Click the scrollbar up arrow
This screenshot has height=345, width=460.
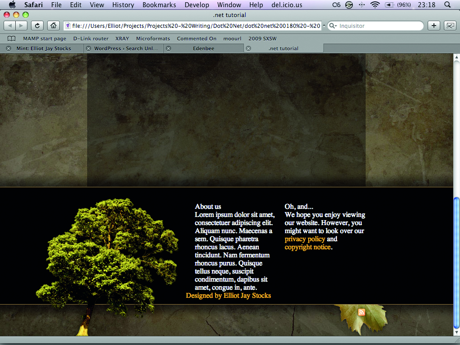point(456,57)
